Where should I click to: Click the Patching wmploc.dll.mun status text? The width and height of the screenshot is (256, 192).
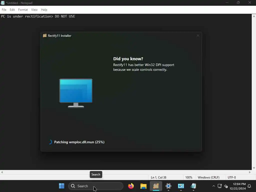point(79,142)
